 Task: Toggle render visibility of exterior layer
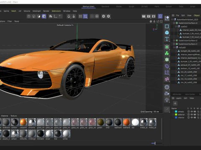[195, 115]
